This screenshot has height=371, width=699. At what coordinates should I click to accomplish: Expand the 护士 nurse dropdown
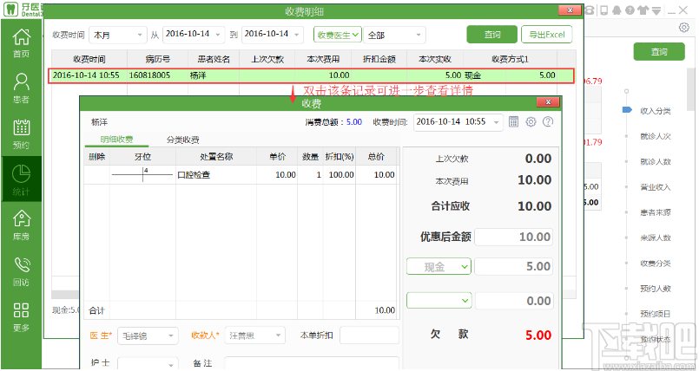(x=171, y=365)
